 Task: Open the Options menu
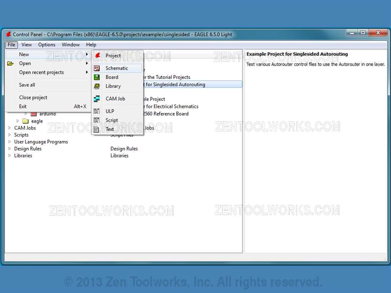pyautogui.click(x=47, y=45)
